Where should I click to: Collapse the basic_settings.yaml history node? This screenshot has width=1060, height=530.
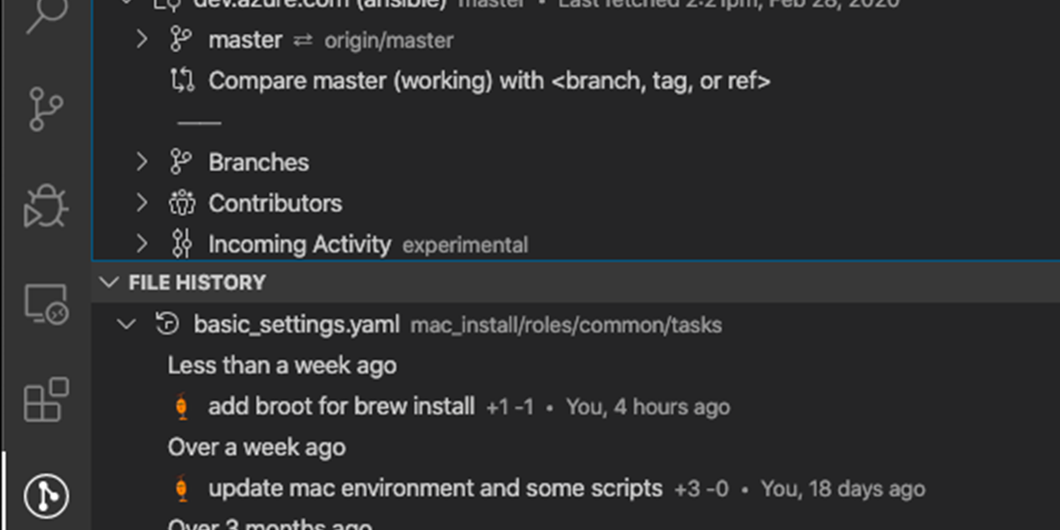coord(127,325)
